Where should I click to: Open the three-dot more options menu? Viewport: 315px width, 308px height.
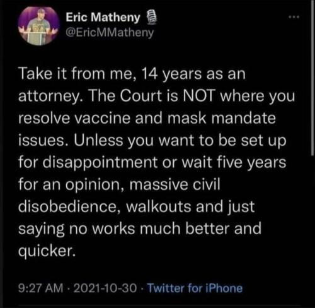[x=294, y=17]
